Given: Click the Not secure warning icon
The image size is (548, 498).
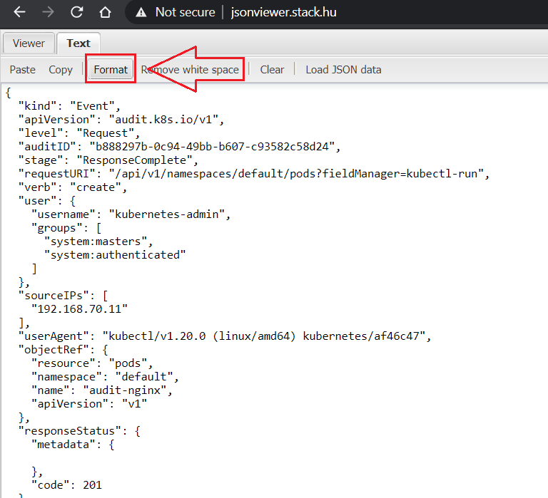Looking at the screenshot, I should [x=141, y=12].
